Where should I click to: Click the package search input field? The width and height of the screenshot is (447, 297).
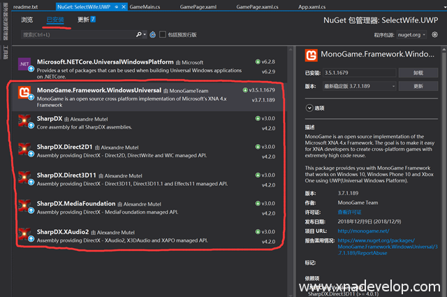coord(77,34)
